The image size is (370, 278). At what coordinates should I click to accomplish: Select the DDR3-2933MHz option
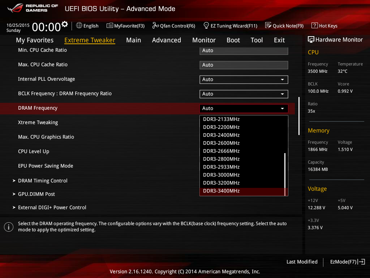point(242,167)
